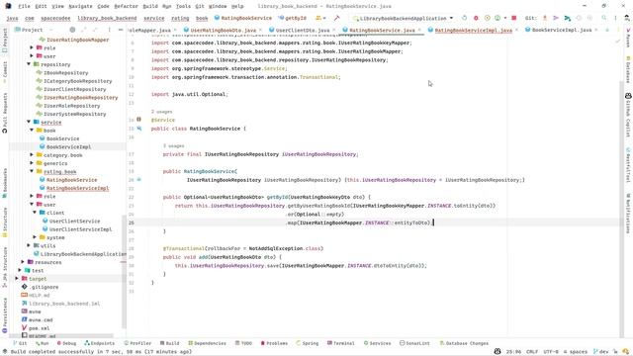Open the Navigate menu
Image resolution: width=633 pixels, height=356 pixels.
point(80,6)
